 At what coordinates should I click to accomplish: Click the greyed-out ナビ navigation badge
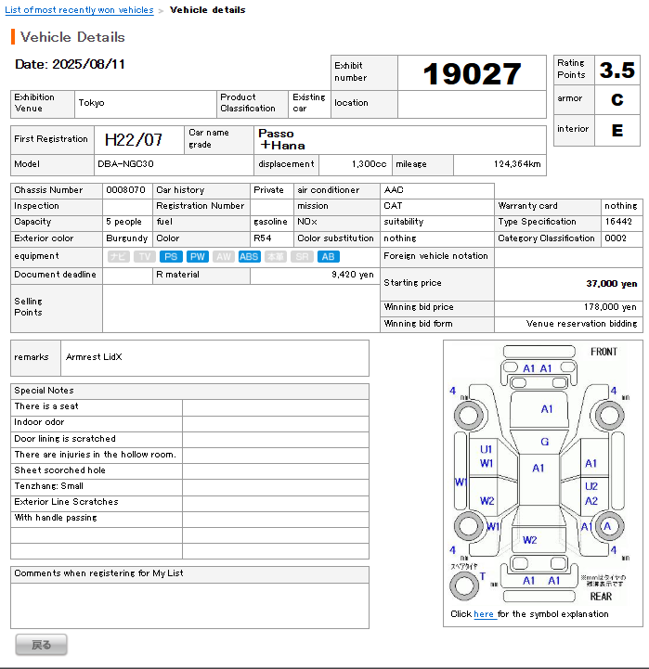[118, 256]
